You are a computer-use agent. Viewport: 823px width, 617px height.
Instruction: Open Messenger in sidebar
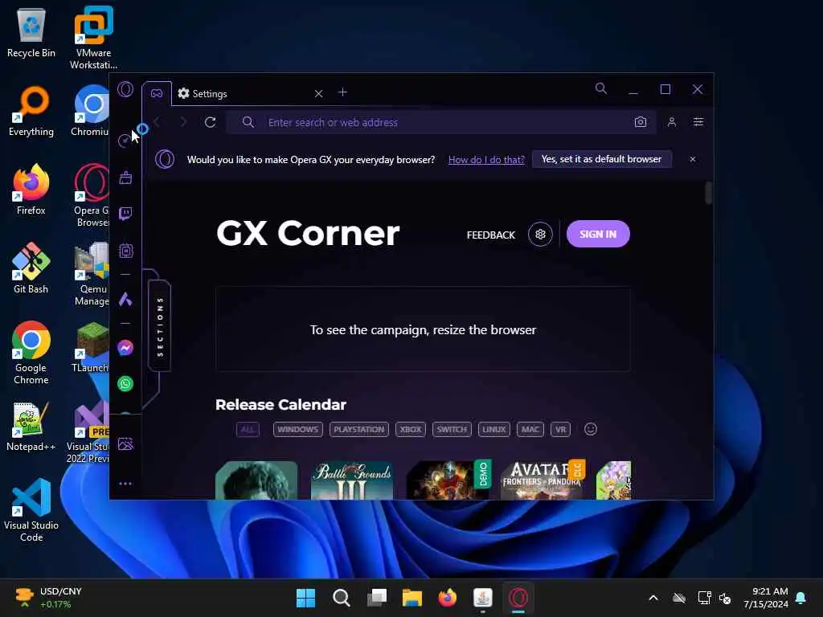point(125,348)
